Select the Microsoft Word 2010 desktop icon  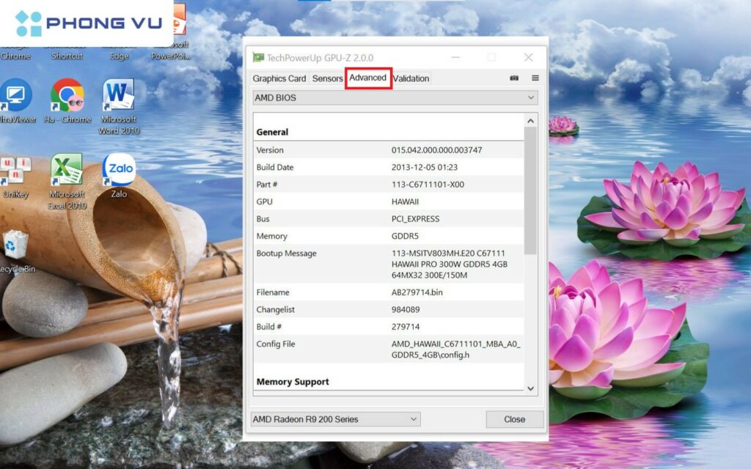[119, 96]
